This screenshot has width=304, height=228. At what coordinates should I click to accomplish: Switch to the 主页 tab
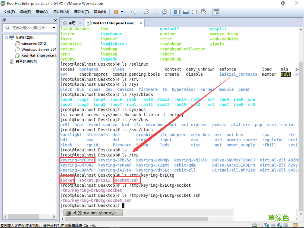coord(72,22)
